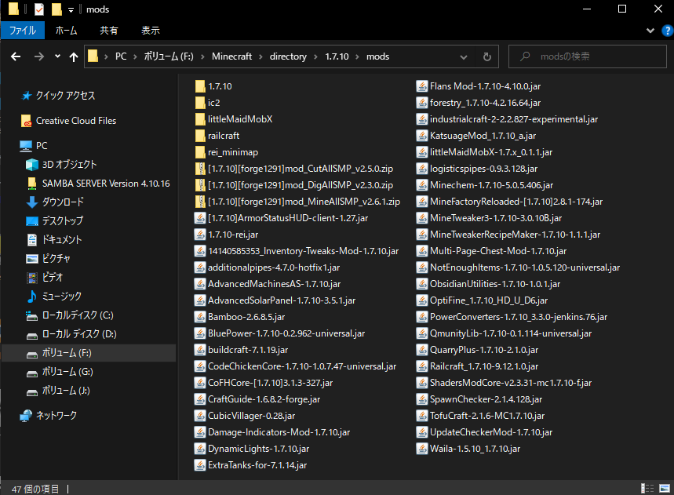Image resolution: width=674 pixels, height=495 pixels.
Task: Expand the chevron after directory breadcrumb
Action: 316,56
